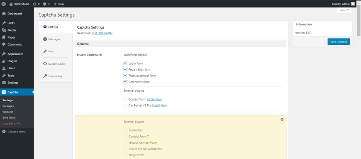361x159 pixels.
Task: Click the Version: 5.0.7 text
Action: (304, 33)
